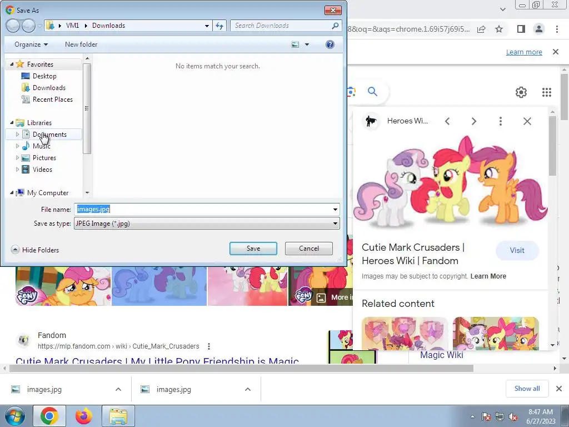The image size is (569, 427).
Task: Click the Learn more link in infobar
Action: coord(524,52)
